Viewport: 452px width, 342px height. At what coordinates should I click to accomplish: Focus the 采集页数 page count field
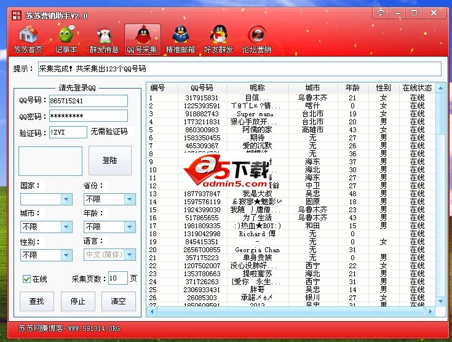[118, 278]
